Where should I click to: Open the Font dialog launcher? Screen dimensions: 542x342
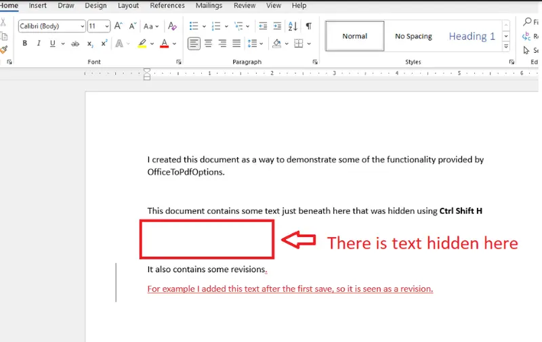[x=179, y=62]
